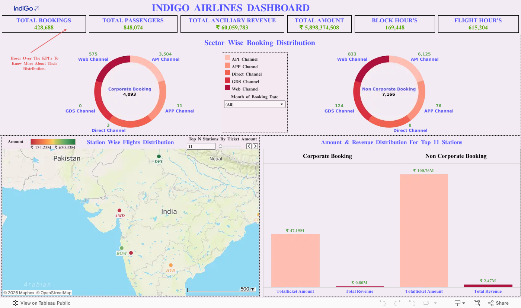Select the DEL station marker on map
521x308 pixels.
tap(159, 156)
